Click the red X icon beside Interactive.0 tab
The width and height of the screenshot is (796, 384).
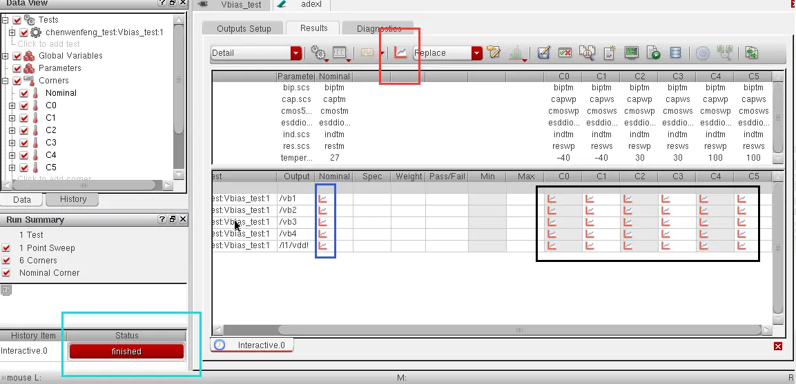pyautogui.click(x=778, y=346)
